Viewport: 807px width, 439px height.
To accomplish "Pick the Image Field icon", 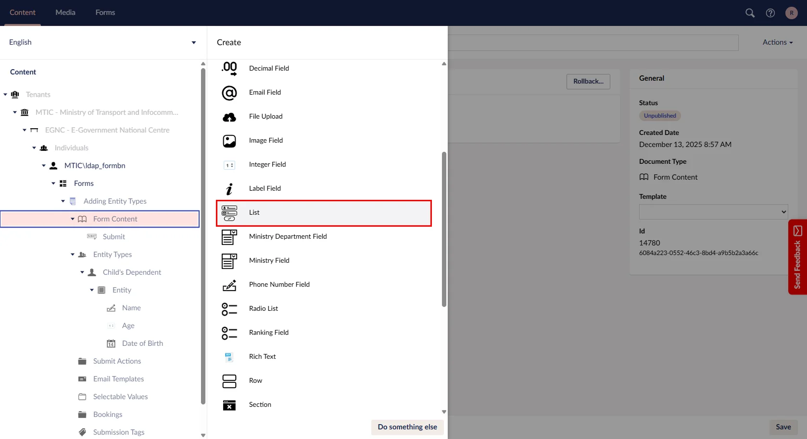I will 229,141.
